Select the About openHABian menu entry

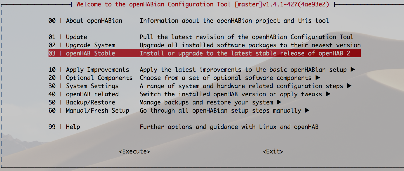pos(94,21)
